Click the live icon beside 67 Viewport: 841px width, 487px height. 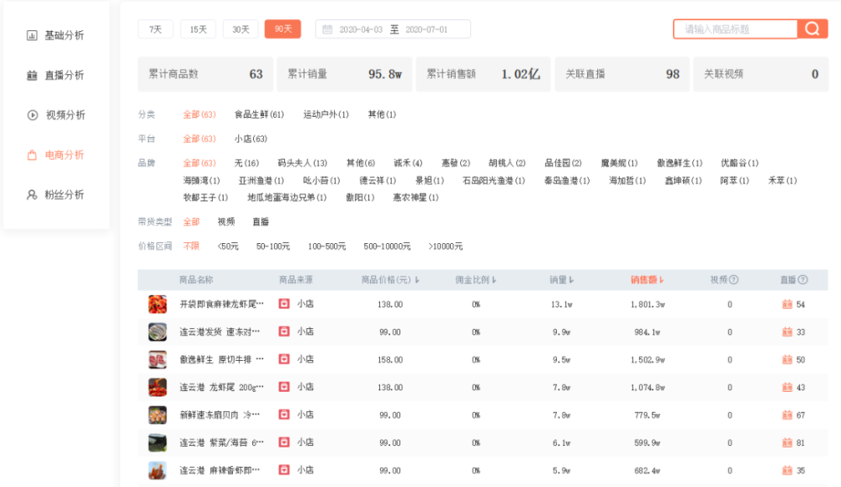click(787, 415)
